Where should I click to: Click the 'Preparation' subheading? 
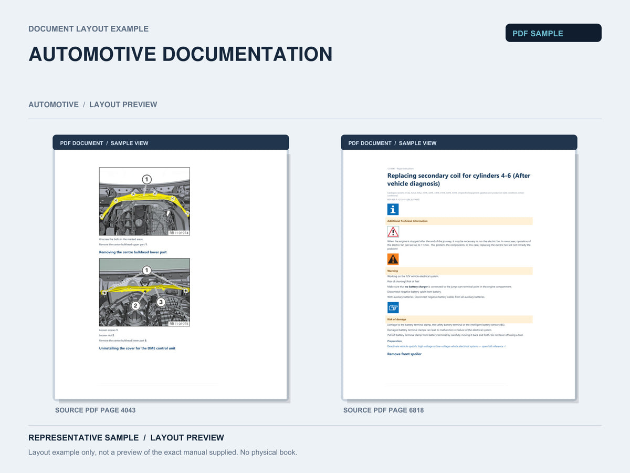pos(394,341)
